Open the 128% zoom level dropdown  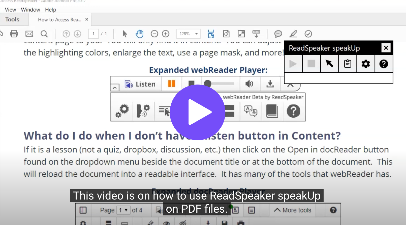(x=189, y=34)
